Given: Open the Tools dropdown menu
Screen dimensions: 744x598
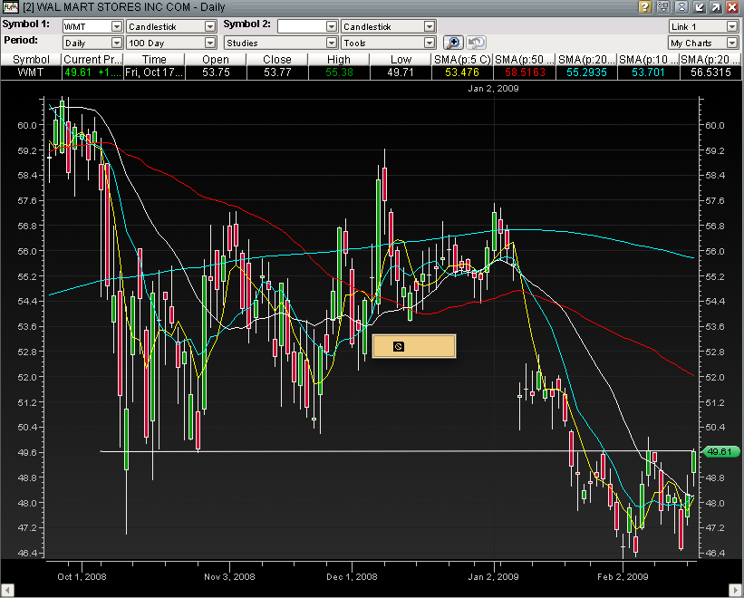Looking at the screenshot, I should [x=429, y=43].
